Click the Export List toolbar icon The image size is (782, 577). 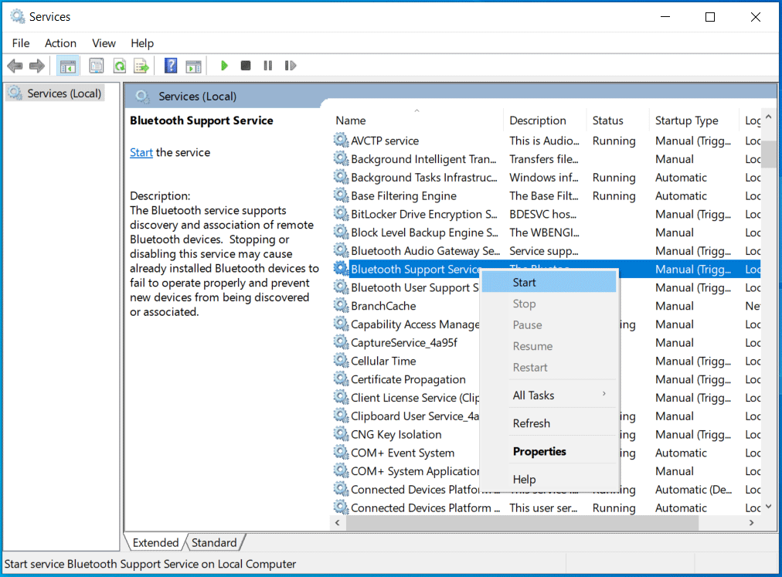tap(141, 66)
